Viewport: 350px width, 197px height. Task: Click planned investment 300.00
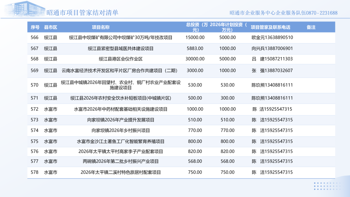point(227,98)
